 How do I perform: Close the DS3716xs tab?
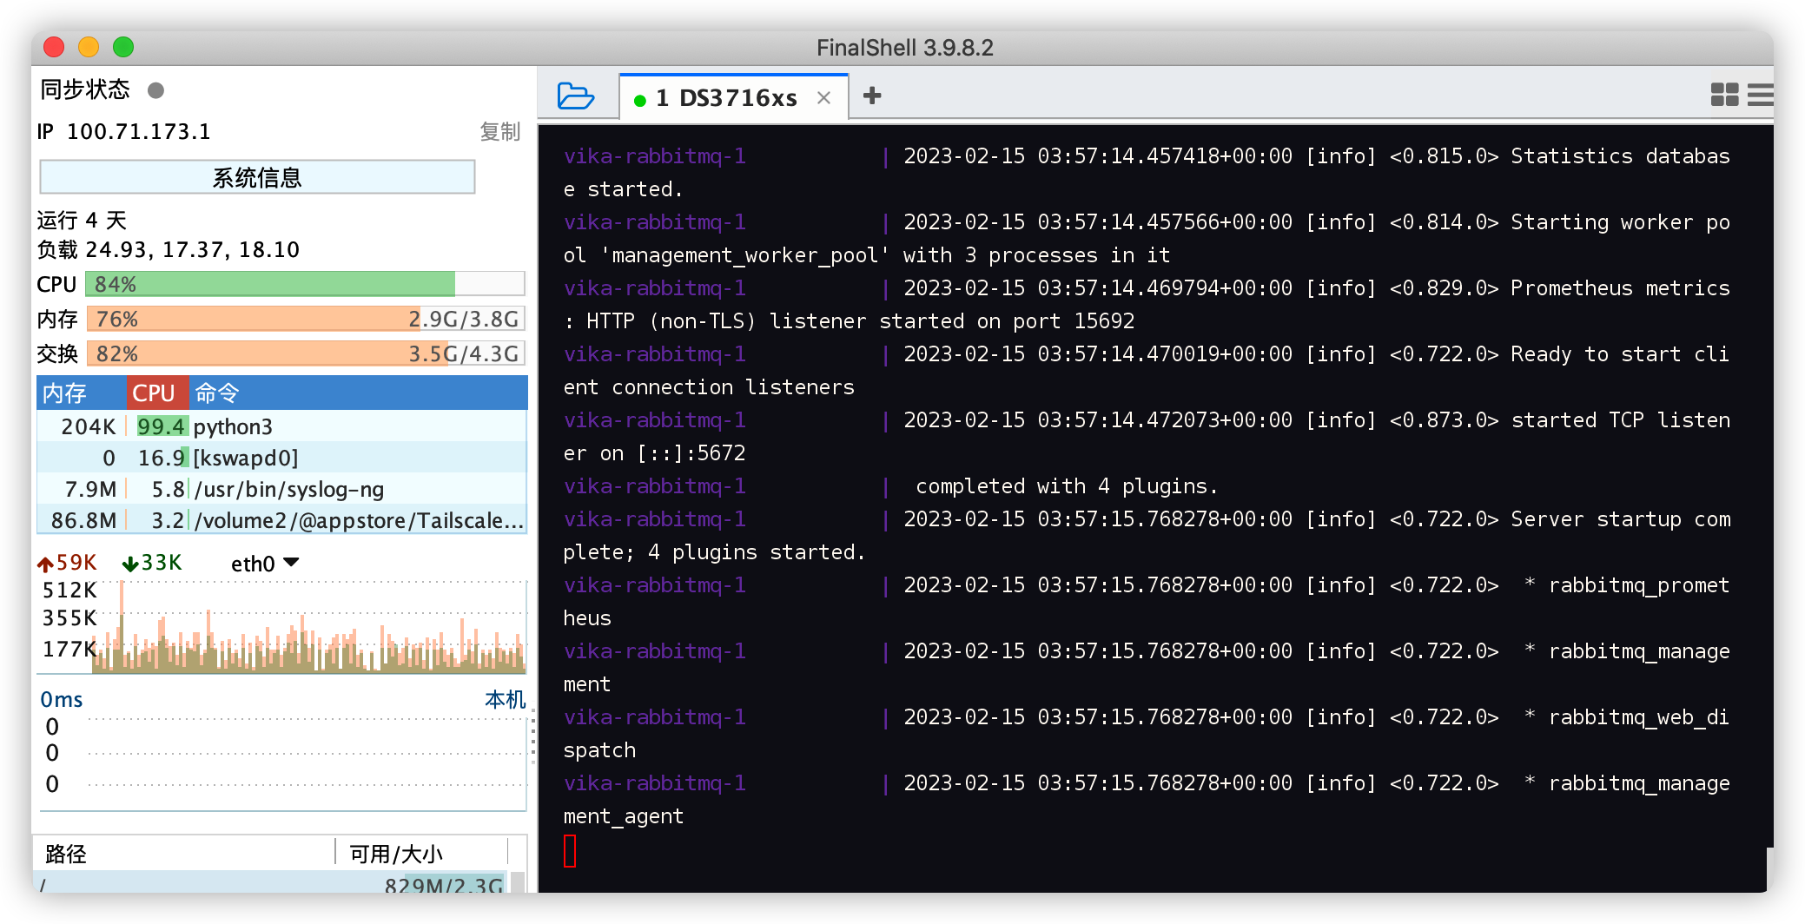point(823,98)
